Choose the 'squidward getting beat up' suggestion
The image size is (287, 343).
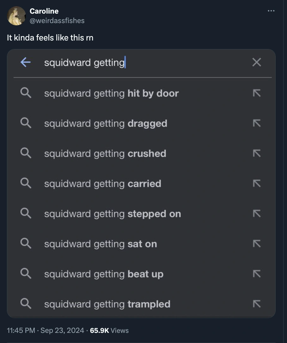(104, 274)
